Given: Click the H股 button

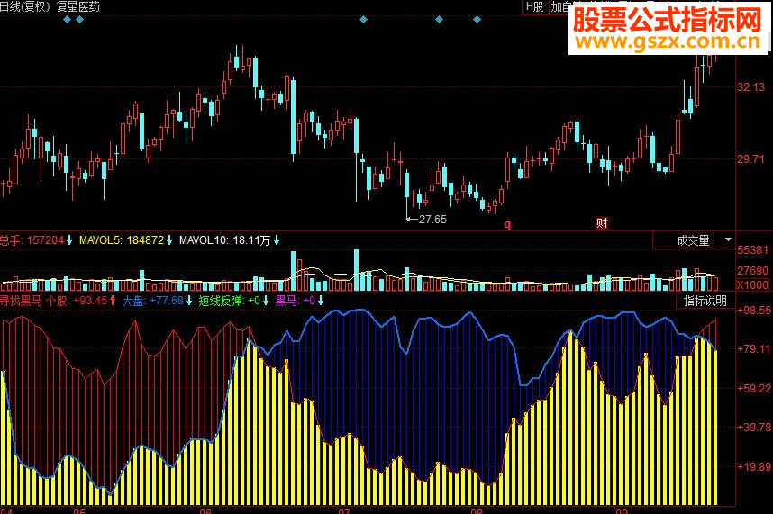Looking at the screenshot, I should [x=535, y=7].
